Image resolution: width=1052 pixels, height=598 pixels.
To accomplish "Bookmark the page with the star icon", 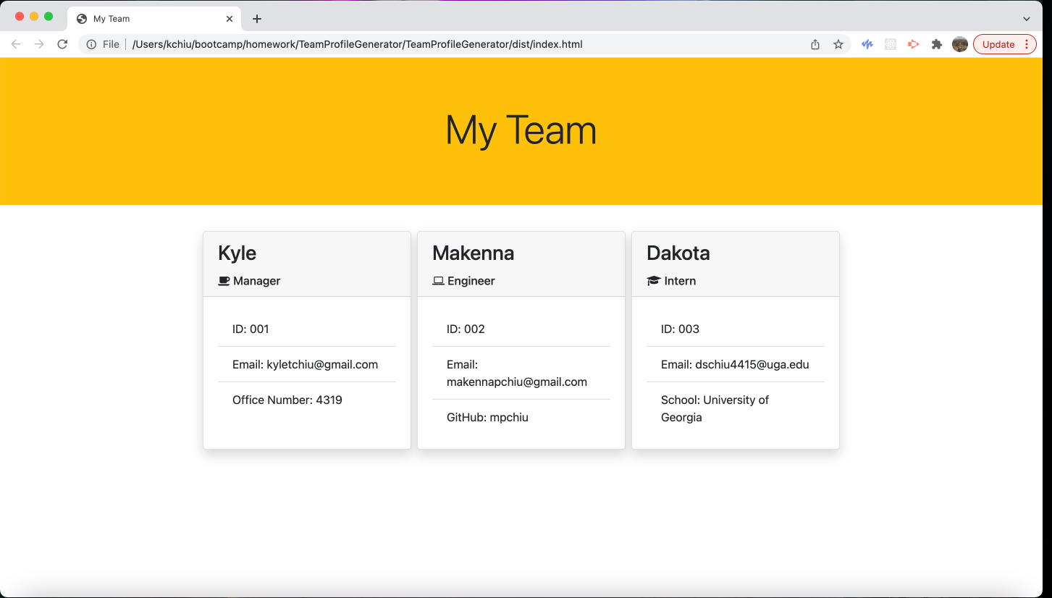I will point(838,44).
